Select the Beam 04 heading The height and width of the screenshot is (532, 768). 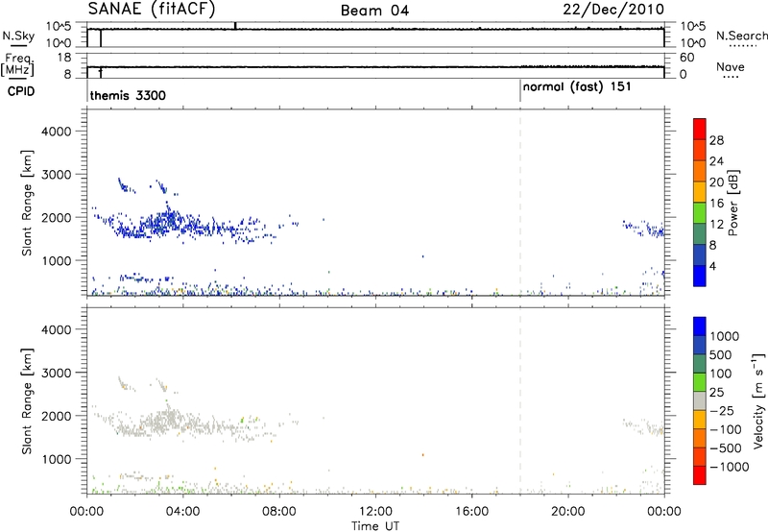374,11
